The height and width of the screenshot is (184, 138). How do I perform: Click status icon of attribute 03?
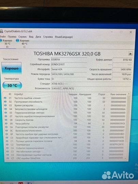5,105
